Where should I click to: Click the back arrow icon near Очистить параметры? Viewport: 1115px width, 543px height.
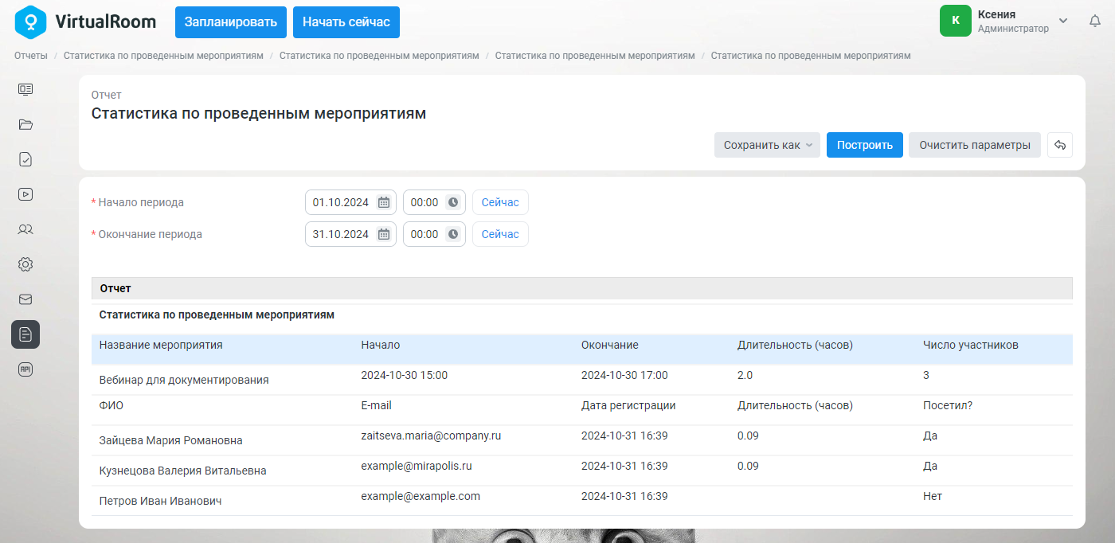(x=1060, y=145)
